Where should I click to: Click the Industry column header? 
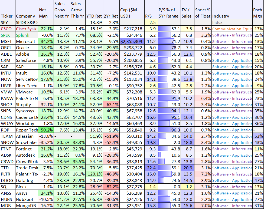[x=232, y=10]
